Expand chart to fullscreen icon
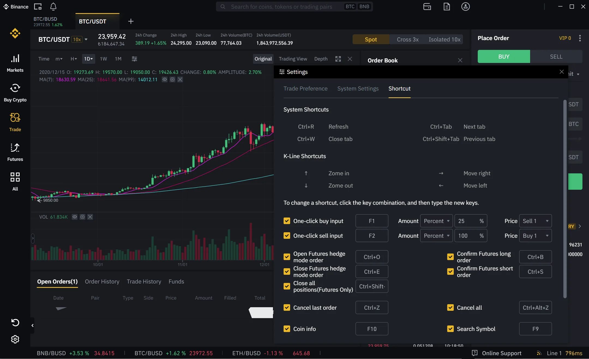 point(338,59)
